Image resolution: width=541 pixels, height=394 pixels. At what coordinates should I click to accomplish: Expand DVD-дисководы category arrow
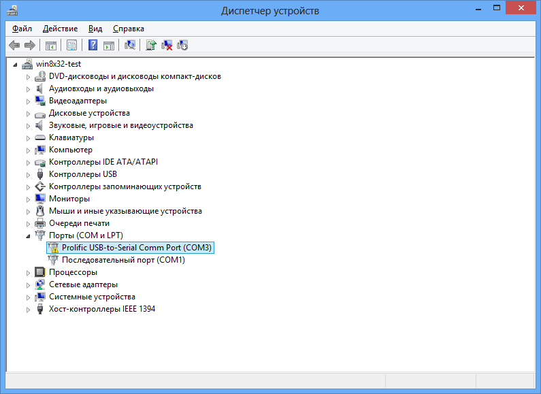tap(28, 77)
